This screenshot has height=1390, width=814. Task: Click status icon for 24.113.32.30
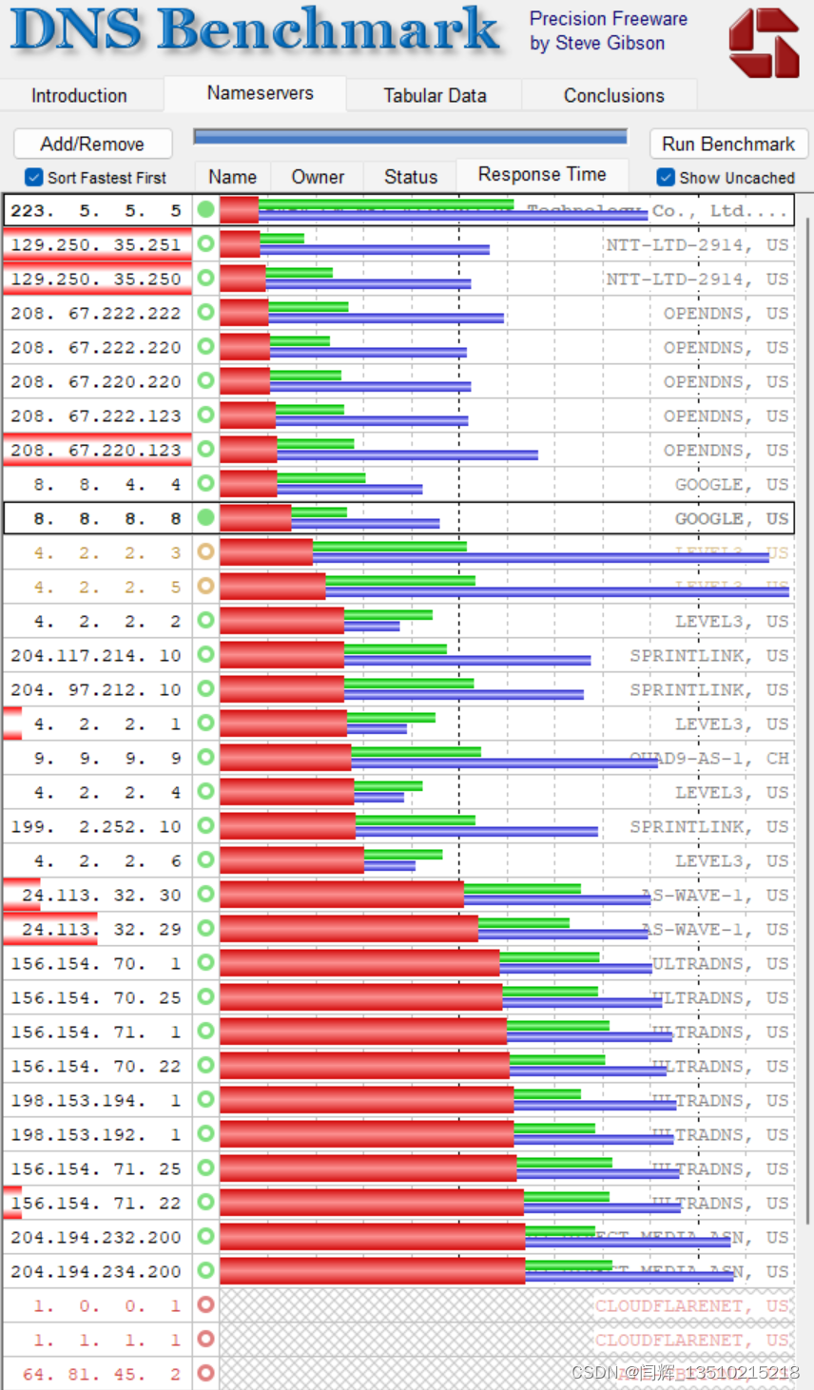205,894
